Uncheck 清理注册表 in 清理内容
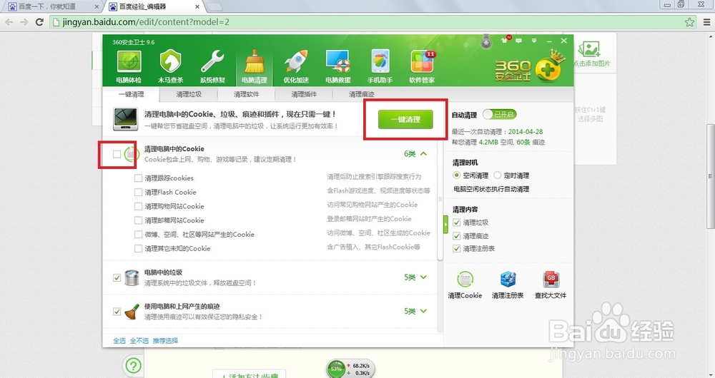The width and height of the screenshot is (715, 378). tap(456, 248)
